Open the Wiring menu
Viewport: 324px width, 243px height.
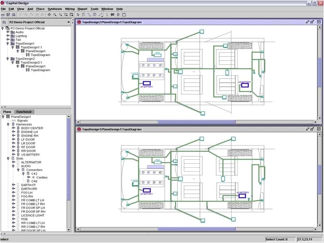70,9
